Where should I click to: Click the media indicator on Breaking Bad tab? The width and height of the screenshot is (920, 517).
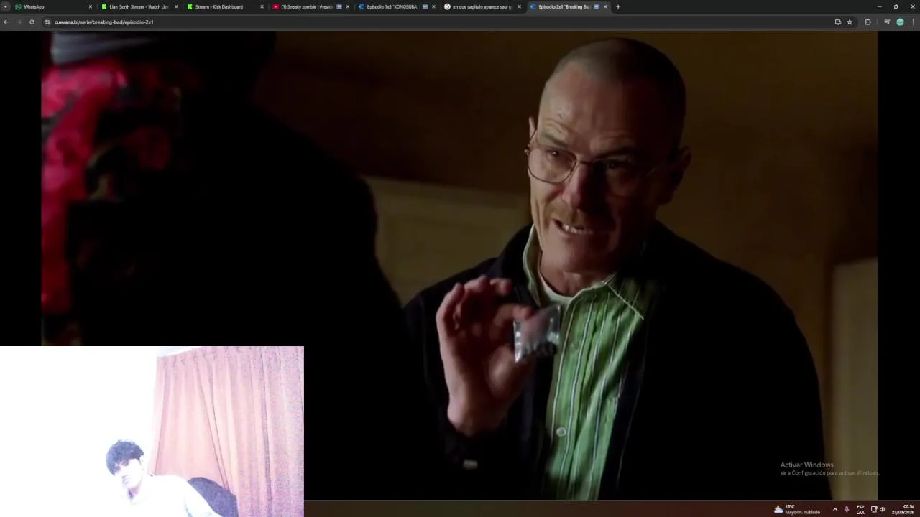[x=597, y=6]
